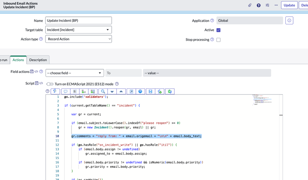Click the Name field

[78, 21]
